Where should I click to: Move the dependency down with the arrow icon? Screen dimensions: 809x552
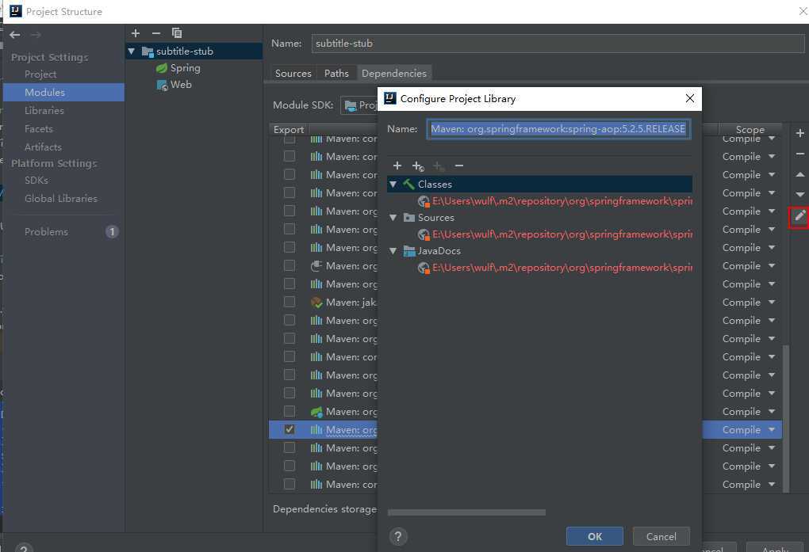click(x=799, y=194)
